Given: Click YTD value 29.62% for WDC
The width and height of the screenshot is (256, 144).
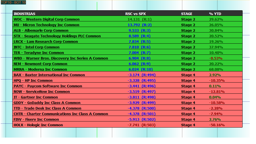Looking at the screenshot, I should 216,19.
